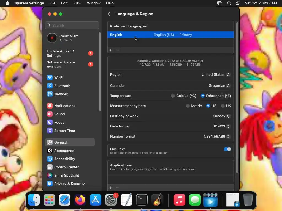Open Music app from the Dock
Image resolution: width=282 pixels, height=211 pixels.
180,200
